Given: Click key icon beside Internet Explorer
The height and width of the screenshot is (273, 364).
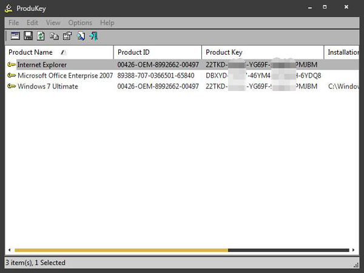Looking at the screenshot, I should click(x=12, y=64).
